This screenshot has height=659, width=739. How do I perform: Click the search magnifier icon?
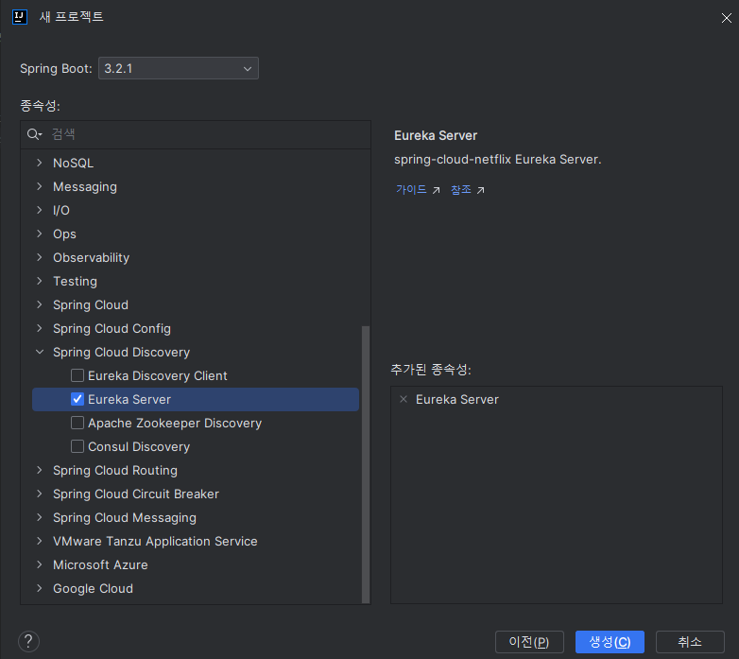click(34, 134)
